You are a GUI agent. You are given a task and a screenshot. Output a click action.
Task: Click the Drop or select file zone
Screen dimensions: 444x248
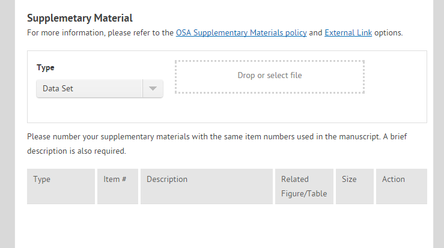[270, 76]
